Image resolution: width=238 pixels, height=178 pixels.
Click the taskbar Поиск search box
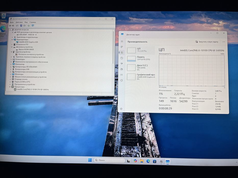click(x=109, y=160)
